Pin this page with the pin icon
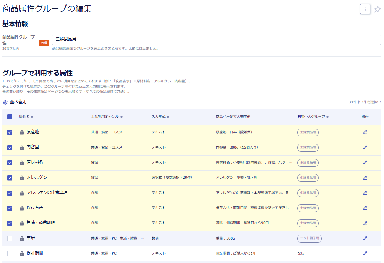Image resolution: width=384 pixels, height=263 pixels. coord(377,10)
